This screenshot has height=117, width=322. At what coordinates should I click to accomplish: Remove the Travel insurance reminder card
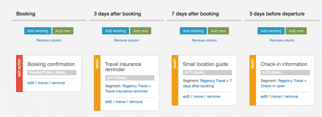(x=136, y=102)
